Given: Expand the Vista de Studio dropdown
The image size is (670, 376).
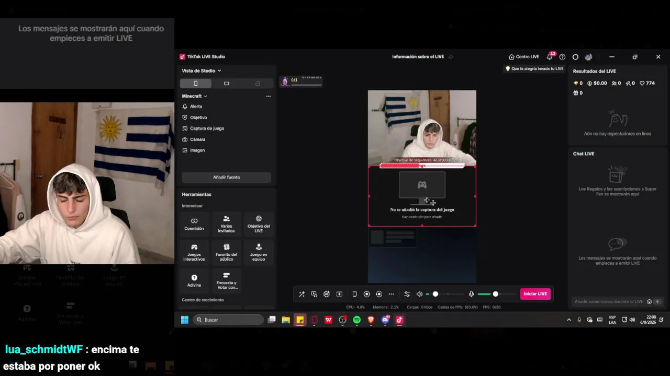Looking at the screenshot, I should [x=202, y=70].
